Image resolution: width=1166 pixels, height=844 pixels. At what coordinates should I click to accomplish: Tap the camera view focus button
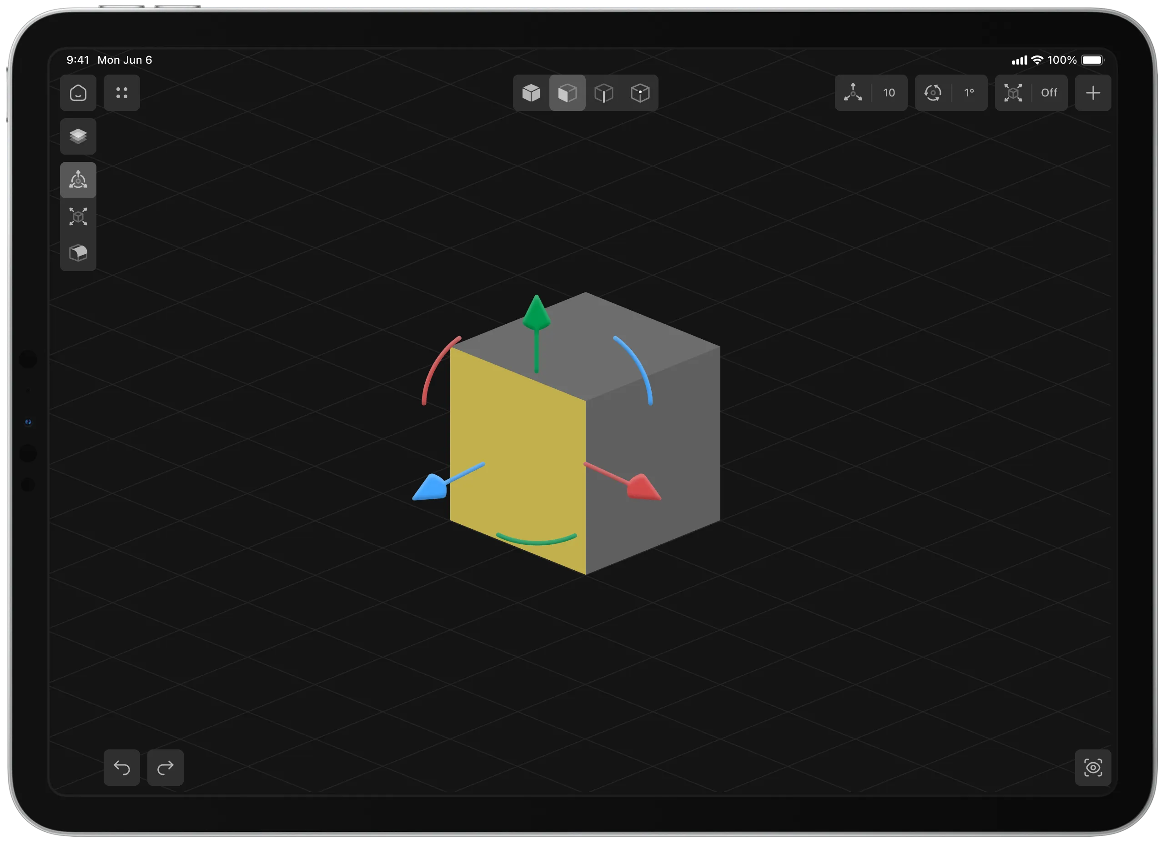(x=1094, y=768)
